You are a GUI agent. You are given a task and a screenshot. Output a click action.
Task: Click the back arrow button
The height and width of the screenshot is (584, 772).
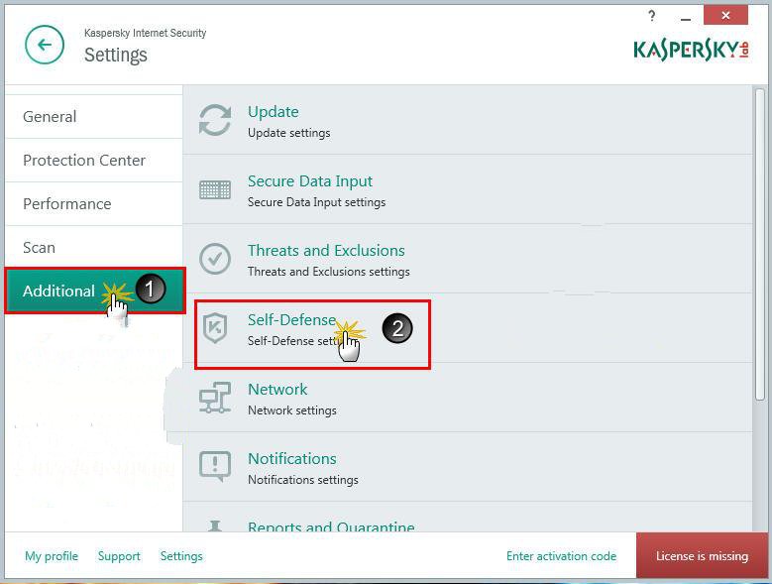coord(45,45)
